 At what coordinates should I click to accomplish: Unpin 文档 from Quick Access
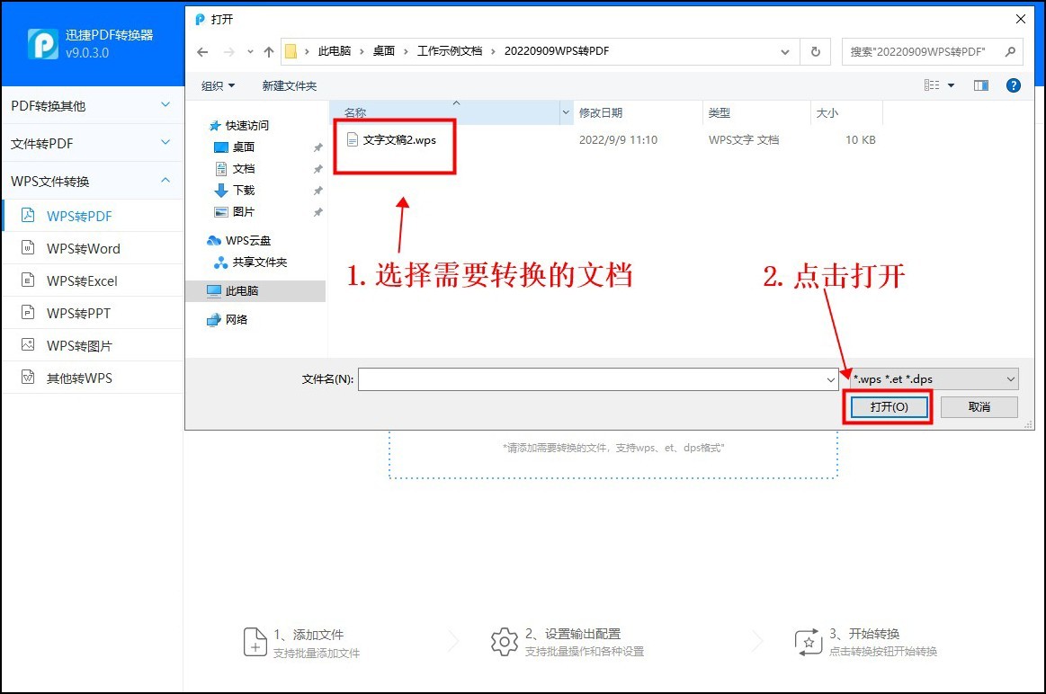pos(317,168)
